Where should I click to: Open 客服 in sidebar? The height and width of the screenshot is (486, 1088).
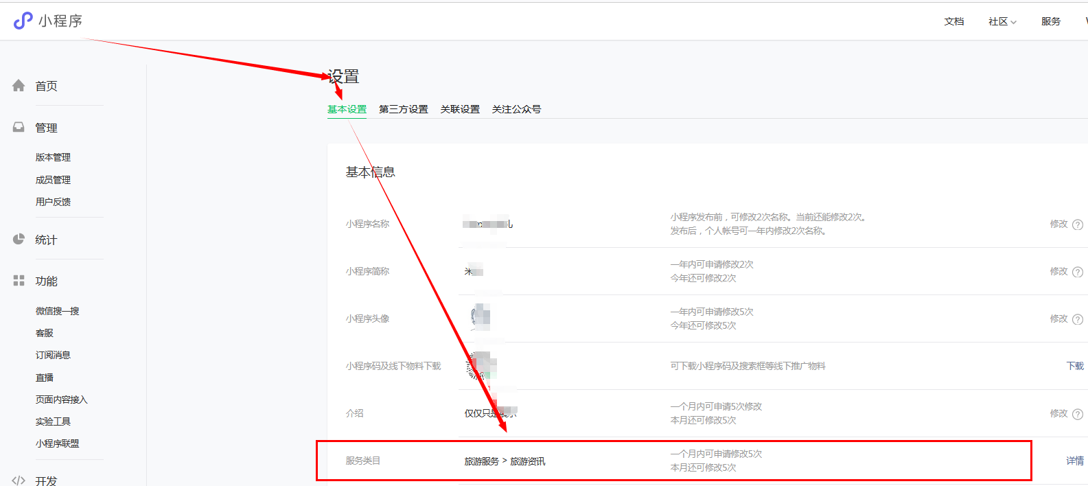coord(45,333)
